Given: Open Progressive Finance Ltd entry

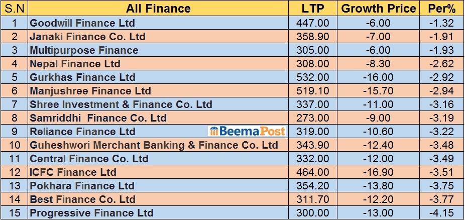Looking at the screenshot, I should [x=91, y=213].
